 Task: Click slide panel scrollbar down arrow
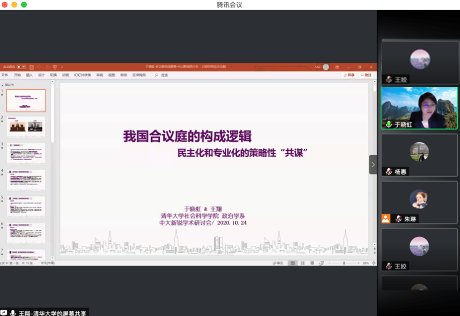tap(52, 258)
